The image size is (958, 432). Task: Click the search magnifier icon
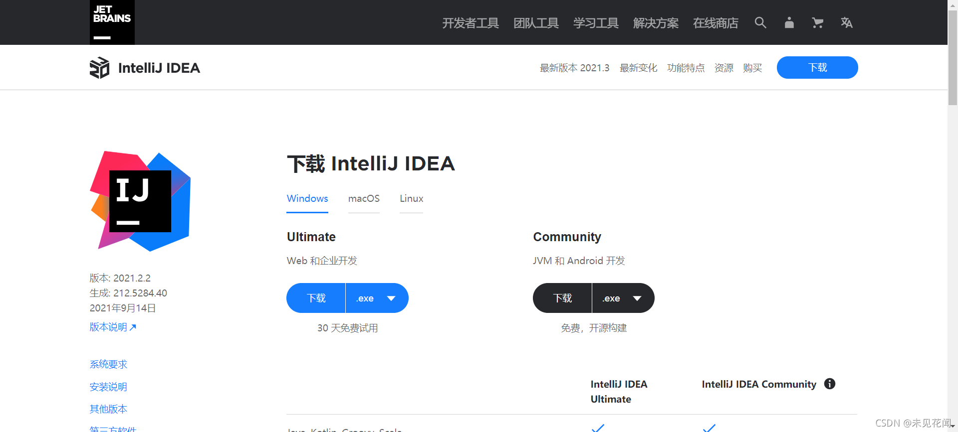(760, 22)
